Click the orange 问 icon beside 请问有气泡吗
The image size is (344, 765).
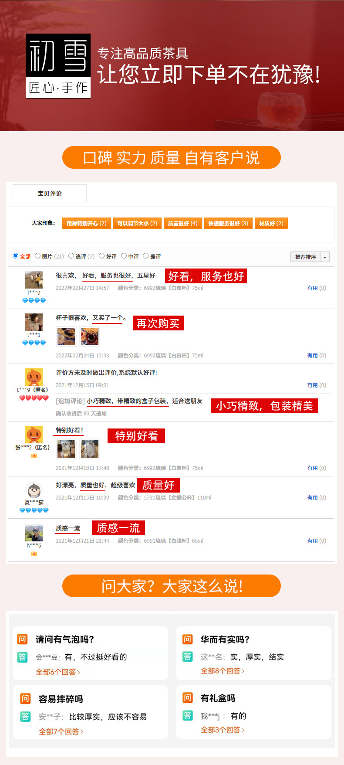(22, 639)
